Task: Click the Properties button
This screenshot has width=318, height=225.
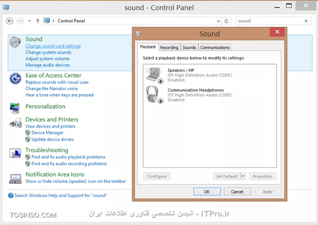Action: tap(263, 176)
